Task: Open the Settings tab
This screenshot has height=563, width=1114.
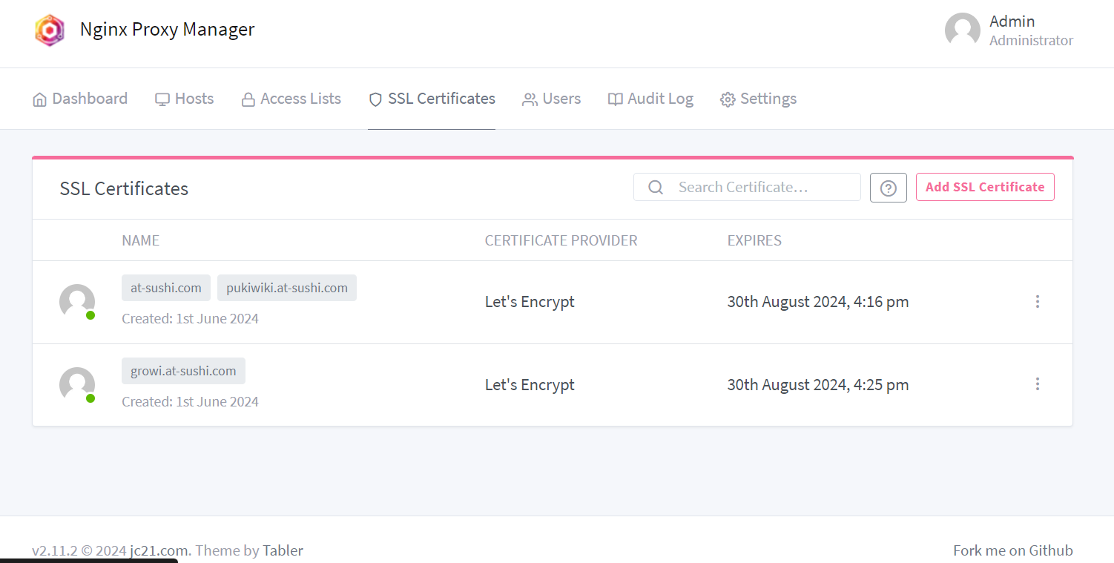Action: pos(758,99)
